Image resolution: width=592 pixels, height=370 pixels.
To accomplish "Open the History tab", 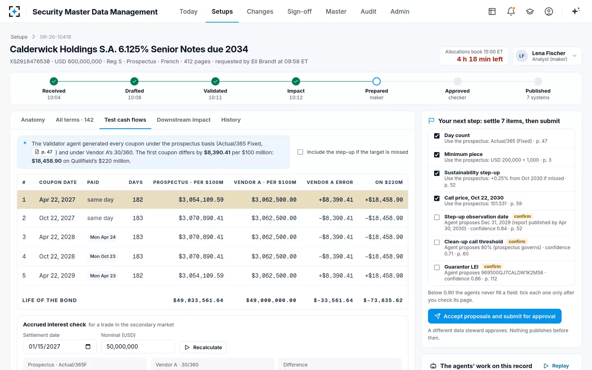I will pos(231,120).
